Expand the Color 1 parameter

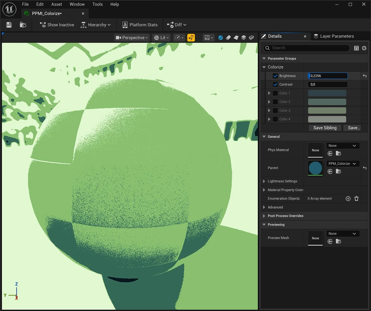[x=269, y=93]
